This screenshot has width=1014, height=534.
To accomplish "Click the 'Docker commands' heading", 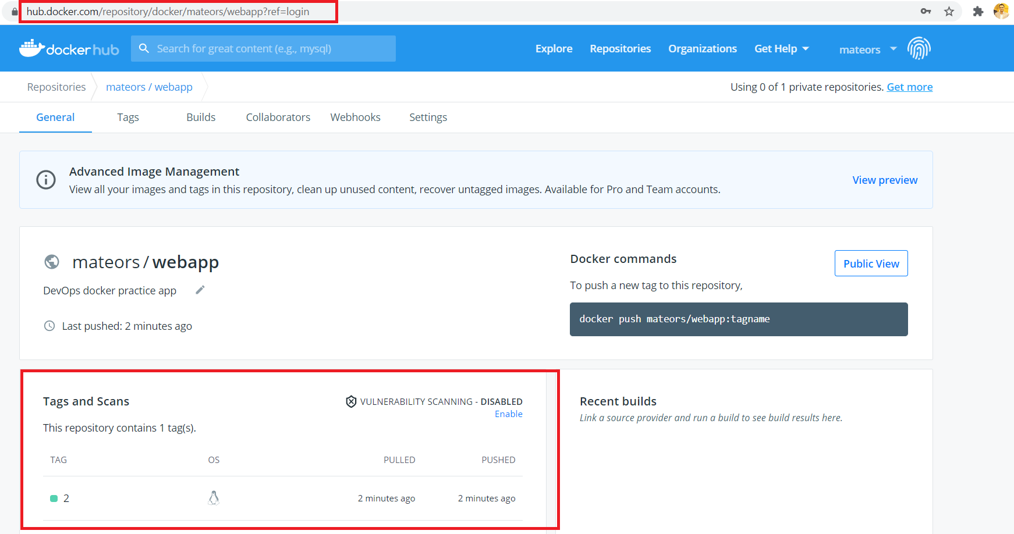I will pos(623,259).
